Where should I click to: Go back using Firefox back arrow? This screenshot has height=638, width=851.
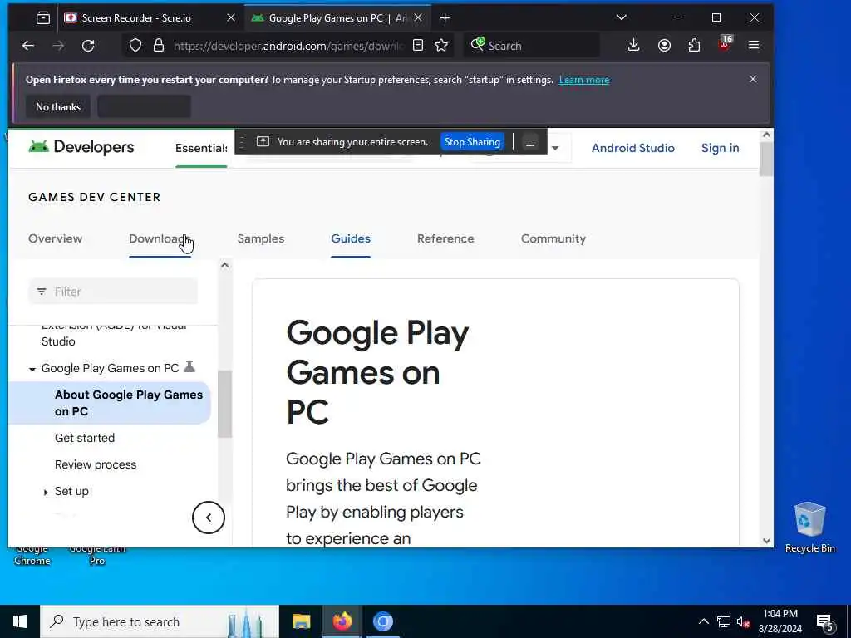tap(28, 46)
